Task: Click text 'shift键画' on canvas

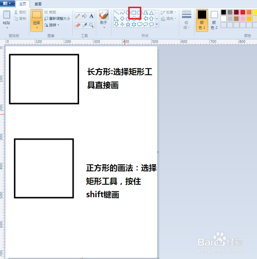Action: click(x=102, y=195)
